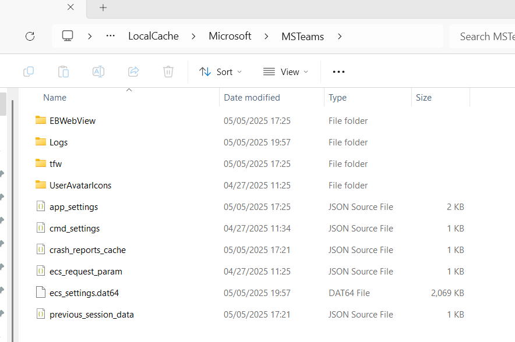Click the Delete trash icon

click(168, 72)
